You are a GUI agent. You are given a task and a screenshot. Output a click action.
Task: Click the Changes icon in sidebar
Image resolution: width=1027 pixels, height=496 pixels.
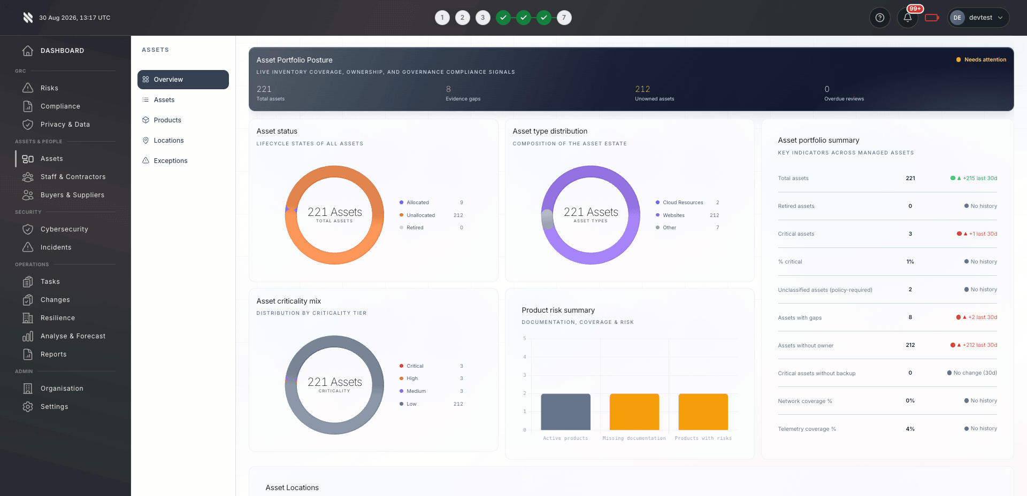pos(28,300)
